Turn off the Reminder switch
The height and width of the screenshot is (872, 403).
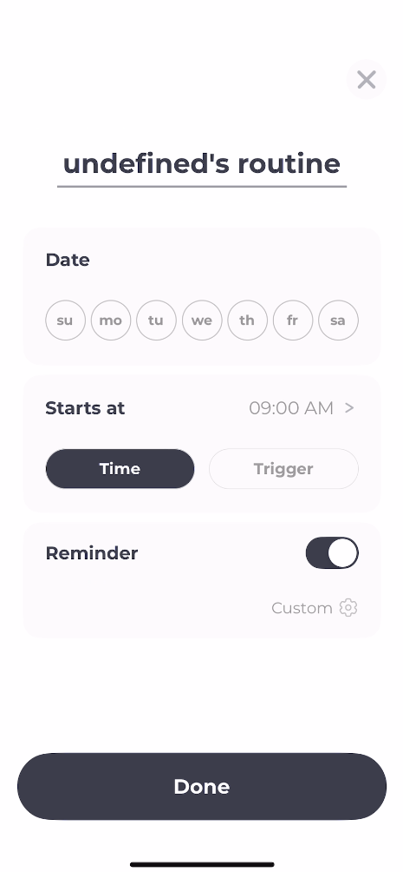pyautogui.click(x=332, y=552)
